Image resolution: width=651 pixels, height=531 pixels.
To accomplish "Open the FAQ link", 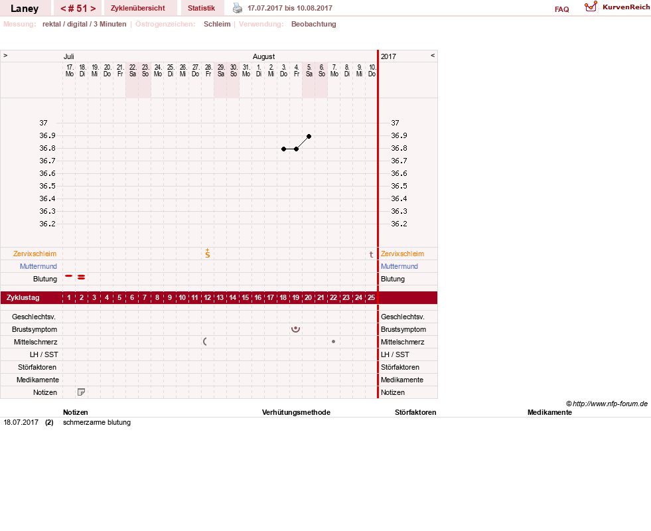I will click(561, 9).
